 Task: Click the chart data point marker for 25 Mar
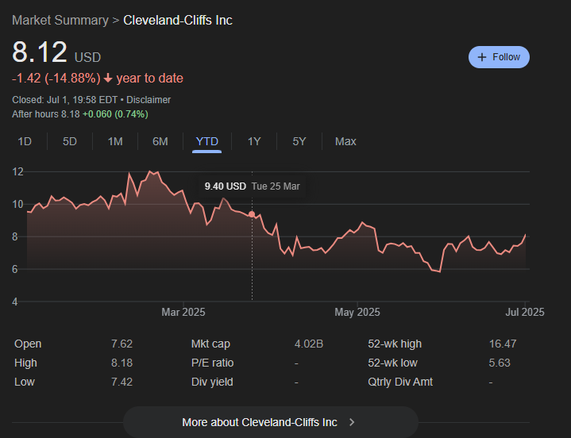pos(252,214)
